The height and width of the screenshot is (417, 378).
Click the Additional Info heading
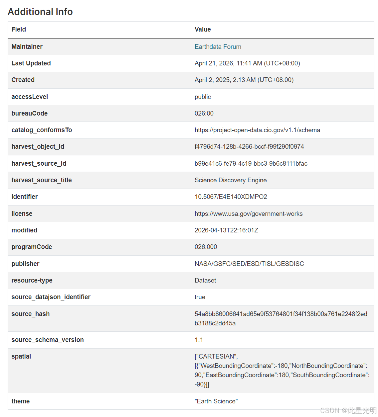click(x=40, y=12)
